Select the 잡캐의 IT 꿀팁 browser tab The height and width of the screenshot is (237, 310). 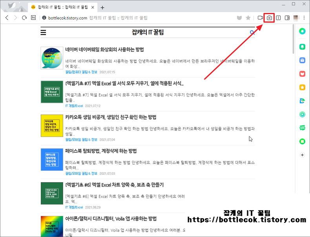[63, 7]
